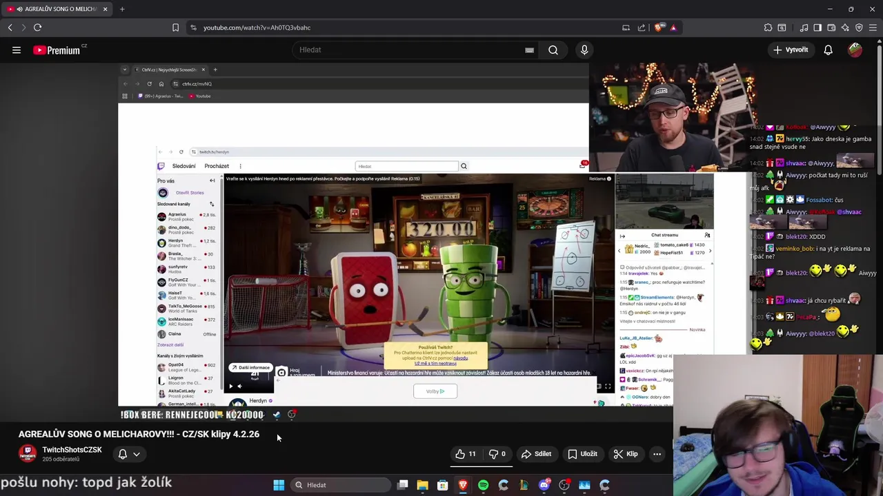The height and width of the screenshot is (496, 883).
Task: Open the Brave Rewards triangle icon
Action: click(x=673, y=28)
